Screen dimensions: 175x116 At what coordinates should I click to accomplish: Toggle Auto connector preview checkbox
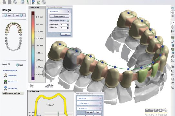point(68,21)
